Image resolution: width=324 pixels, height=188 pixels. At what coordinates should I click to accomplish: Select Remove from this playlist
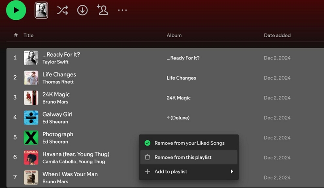(189, 157)
